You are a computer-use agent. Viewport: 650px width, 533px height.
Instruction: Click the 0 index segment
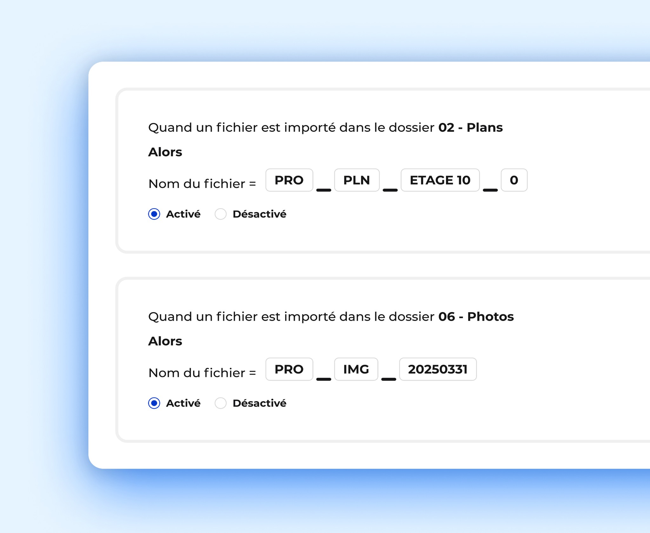514,180
